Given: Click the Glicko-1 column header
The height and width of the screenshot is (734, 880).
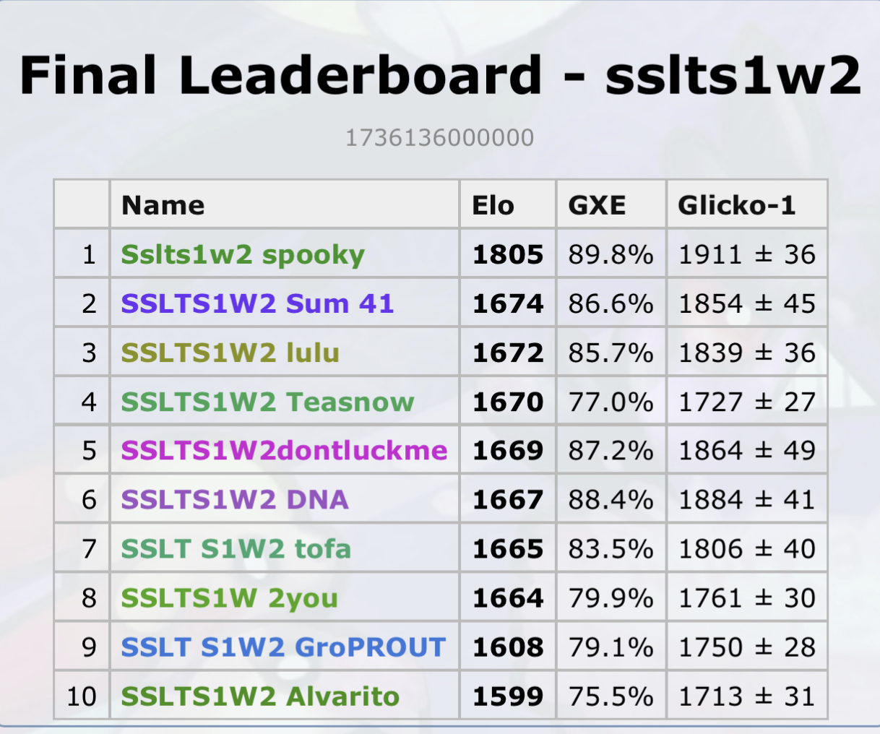Looking at the screenshot, I should pyautogui.click(x=736, y=206).
